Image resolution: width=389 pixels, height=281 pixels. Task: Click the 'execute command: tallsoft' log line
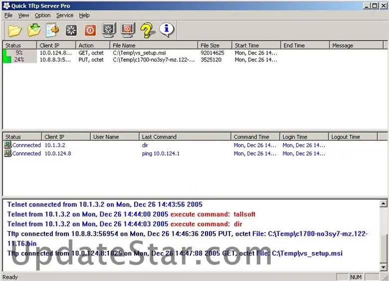click(x=131, y=214)
